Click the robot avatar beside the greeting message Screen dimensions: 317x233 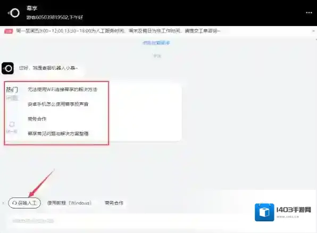tap(7, 68)
